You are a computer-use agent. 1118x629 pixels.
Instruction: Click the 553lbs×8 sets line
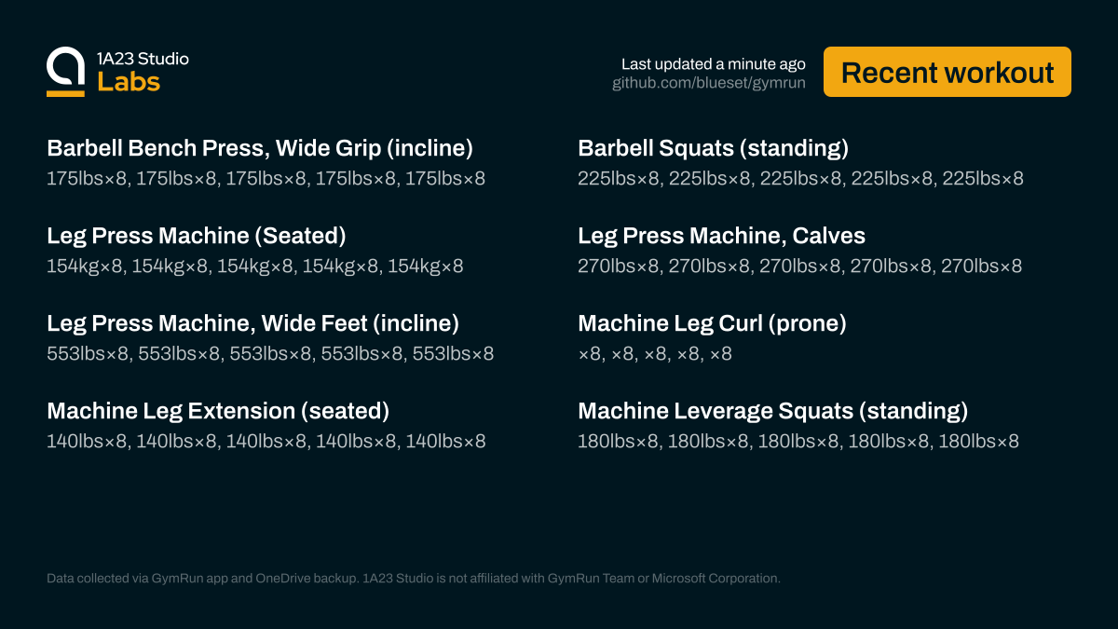click(270, 353)
